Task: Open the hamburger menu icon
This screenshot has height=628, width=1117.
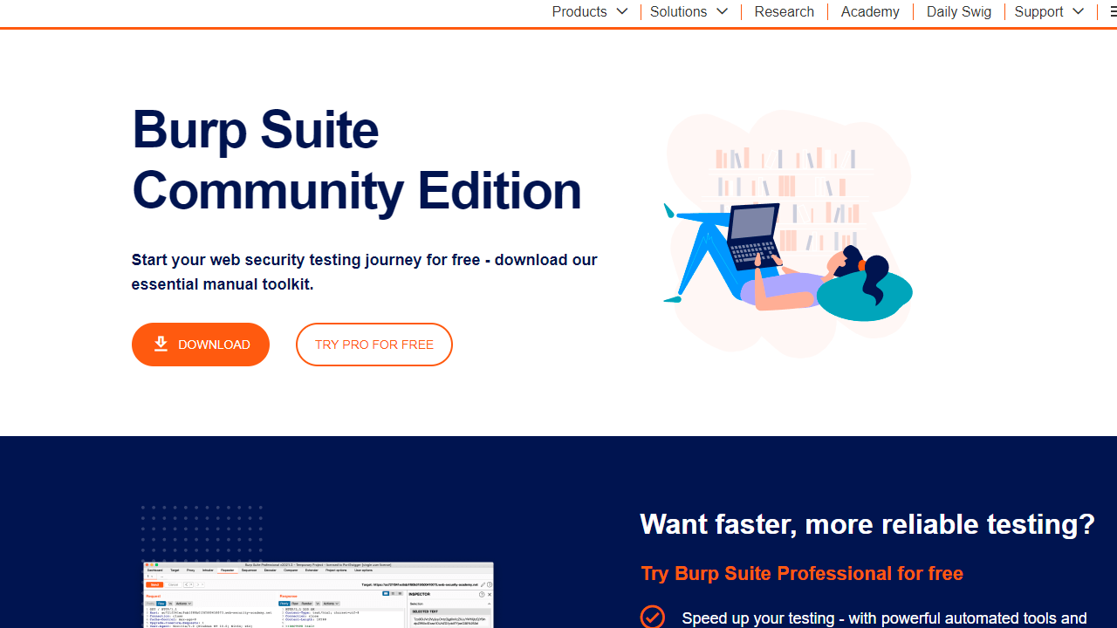Action: [x=1113, y=11]
